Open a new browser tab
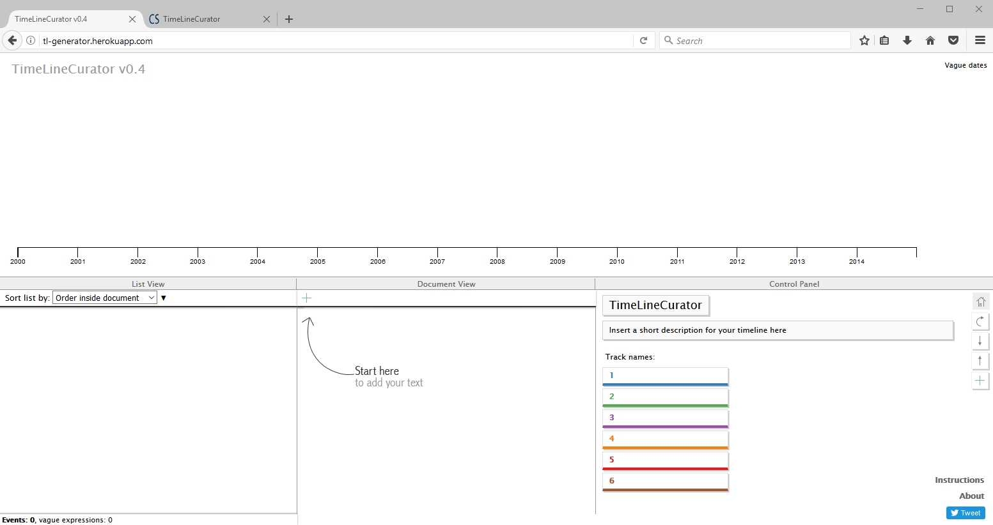This screenshot has width=993, height=525. [x=289, y=19]
